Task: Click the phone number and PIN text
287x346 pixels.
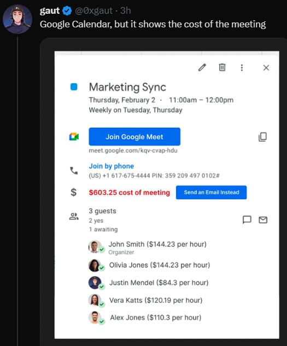Action: pyautogui.click(x=154, y=176)
